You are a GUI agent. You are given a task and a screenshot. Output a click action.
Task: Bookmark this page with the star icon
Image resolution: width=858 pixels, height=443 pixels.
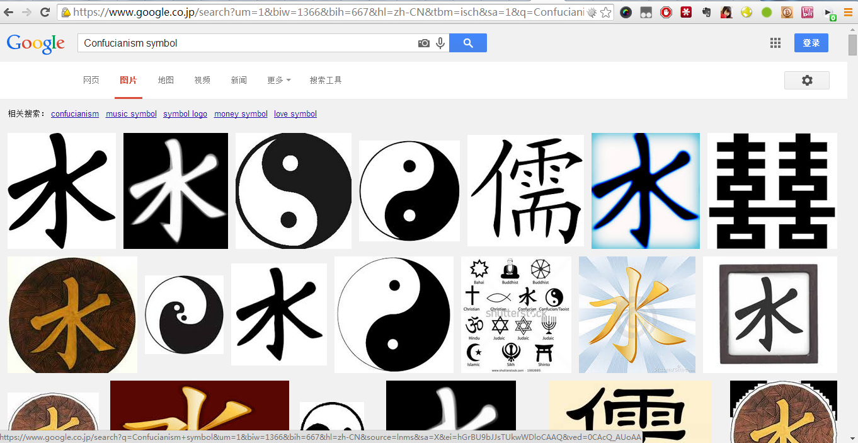(x=605, y=12)
